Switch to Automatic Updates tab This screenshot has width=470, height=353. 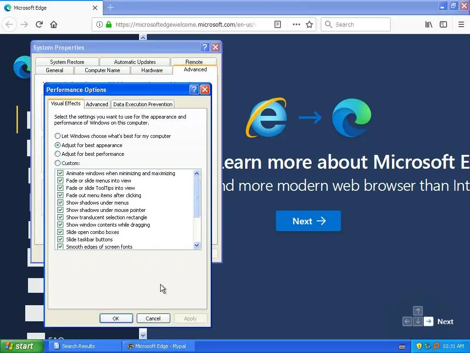point(135,62)
